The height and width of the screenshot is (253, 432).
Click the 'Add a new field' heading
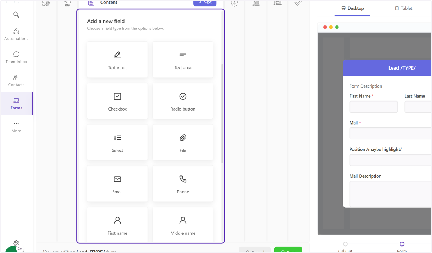(x=106, y=21)
